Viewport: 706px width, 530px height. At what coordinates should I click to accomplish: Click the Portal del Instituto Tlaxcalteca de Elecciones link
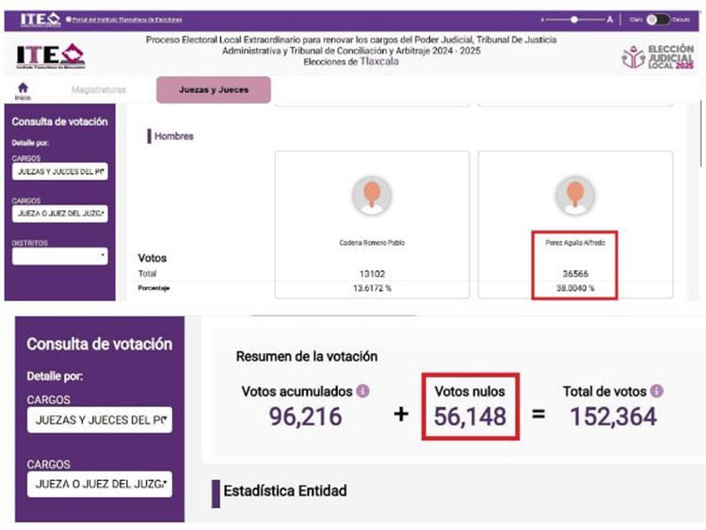(x=126, y=19)
